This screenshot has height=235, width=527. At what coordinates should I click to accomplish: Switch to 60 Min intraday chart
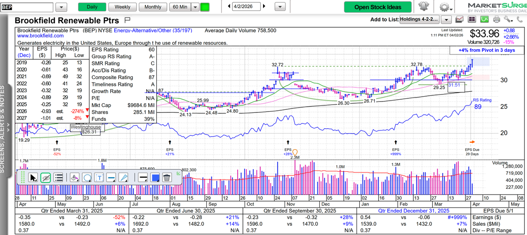180,7
